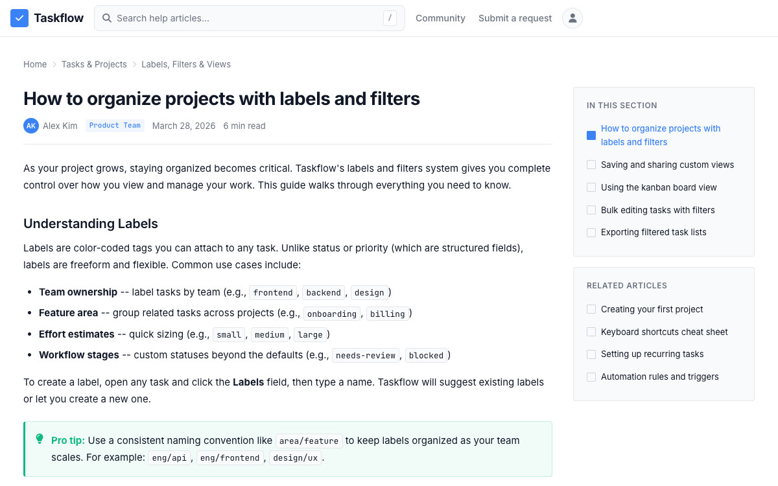Click the 6 min read text

tap(244, 126)
